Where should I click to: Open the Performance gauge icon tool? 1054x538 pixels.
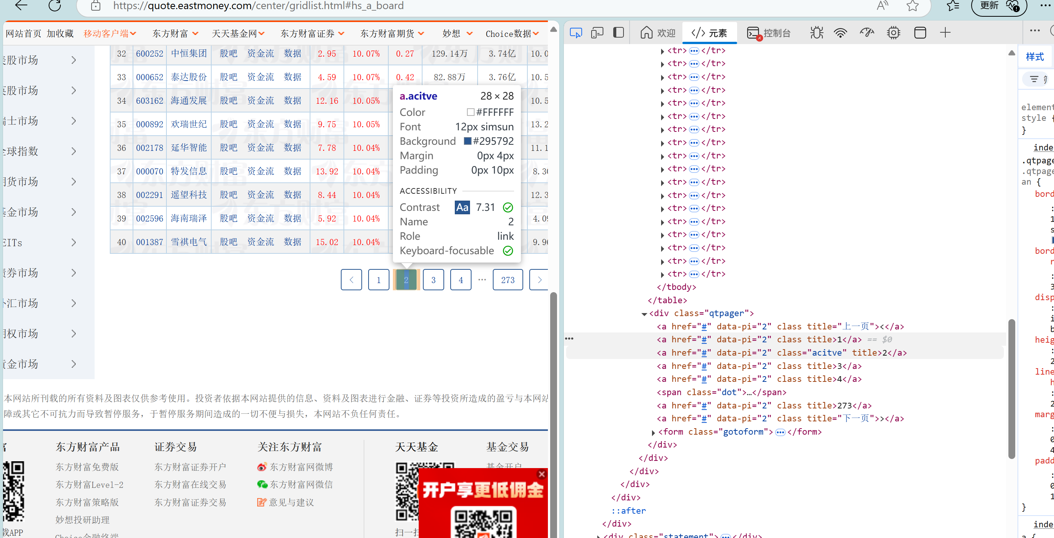click(x=867, y=33)
